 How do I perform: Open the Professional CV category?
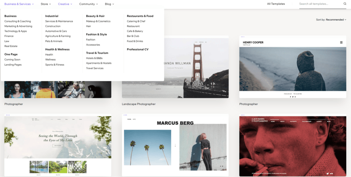click(x=138, y=49)
